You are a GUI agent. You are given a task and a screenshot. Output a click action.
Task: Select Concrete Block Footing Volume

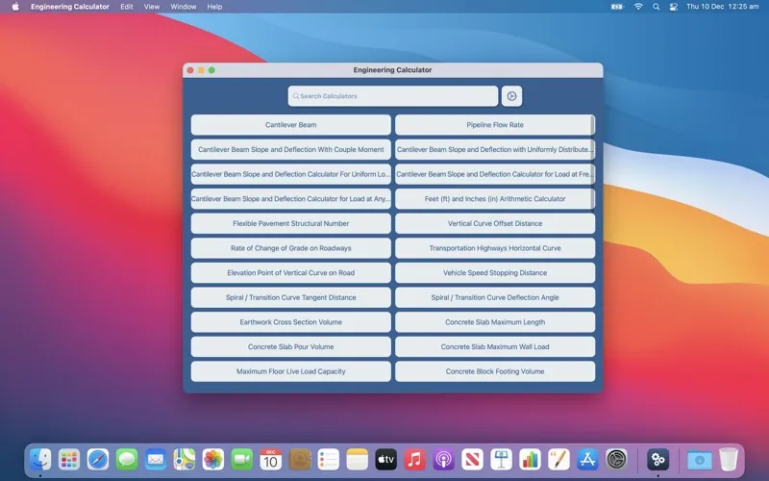[x=494, y=371]
